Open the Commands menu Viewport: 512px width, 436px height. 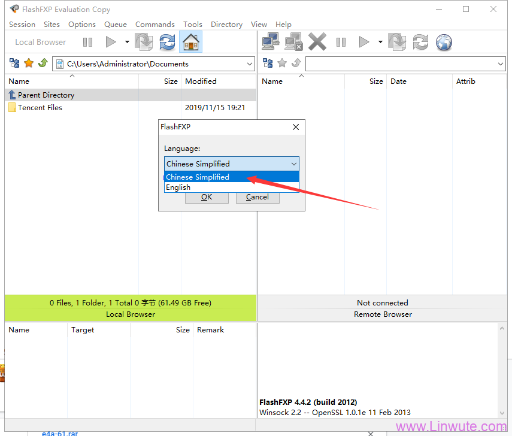(x=155, y=25)
